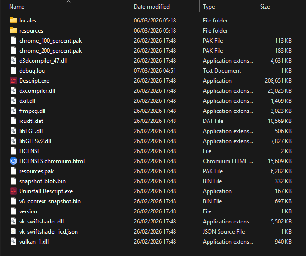Select the file name 'resources.pak'

click(36, 171)
